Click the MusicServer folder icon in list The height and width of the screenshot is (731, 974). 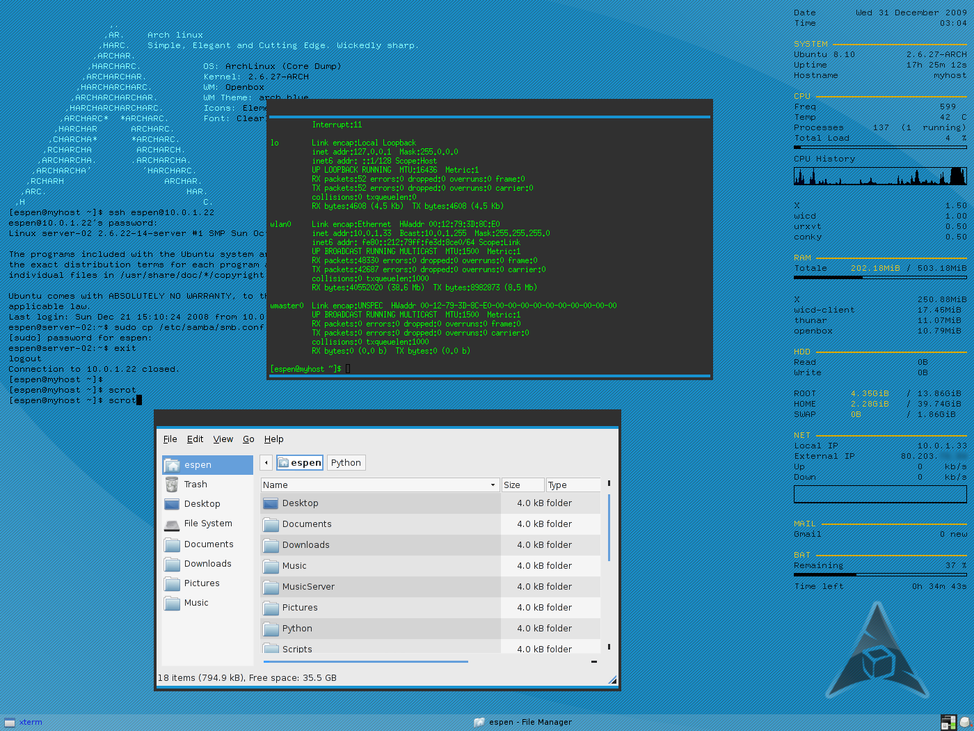(x=271, y=587)
